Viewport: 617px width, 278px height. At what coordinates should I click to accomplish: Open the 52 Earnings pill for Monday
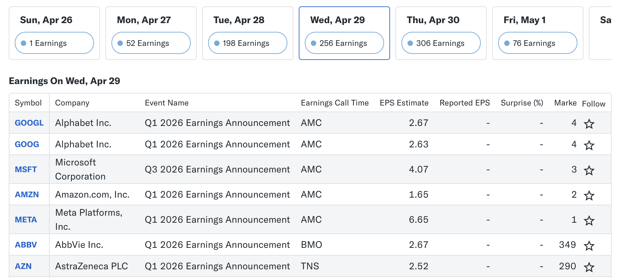[151, 43]
